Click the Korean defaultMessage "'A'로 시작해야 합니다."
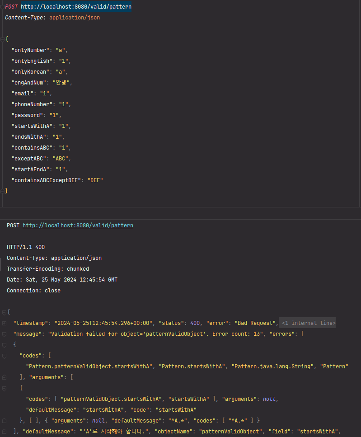Screen dimensions: 361x437 click(x=114, y=432)
